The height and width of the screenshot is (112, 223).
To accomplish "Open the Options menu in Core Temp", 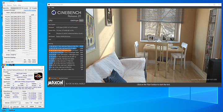I will pyautogui.click(x=9, y=5).
